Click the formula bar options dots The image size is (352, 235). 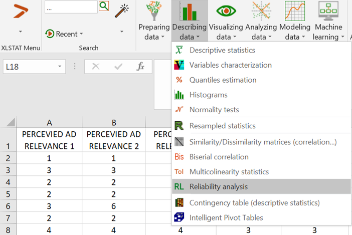[x=75, y=66]
